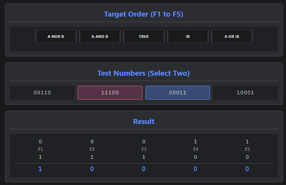The width and height of the screenshot is (286, 185).
Task: Click the TRUE function chip
Action: [x=144, y=37]
